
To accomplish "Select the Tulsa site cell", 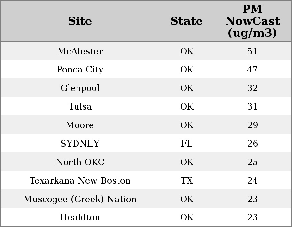I will click(x=80, y=106).
